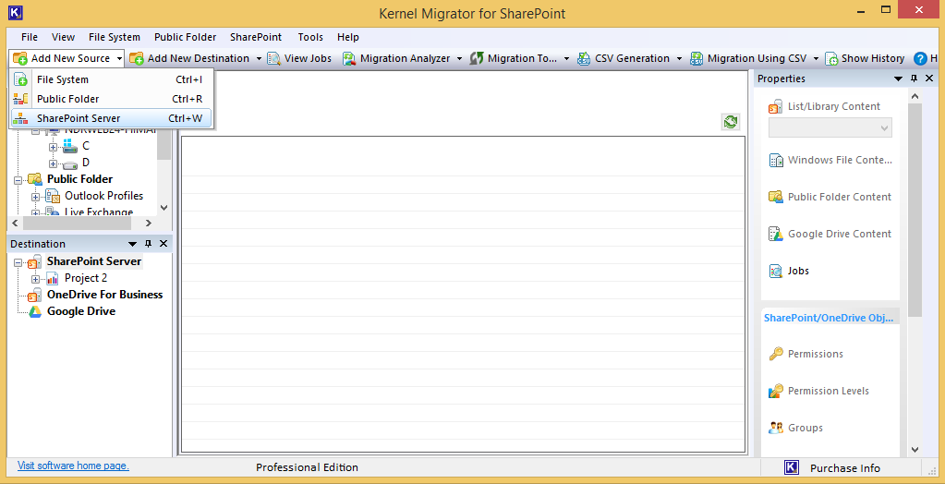This screenshot has height=484, width=945.
Task: Click the Permission Levels icon
Action: (776, 392)
